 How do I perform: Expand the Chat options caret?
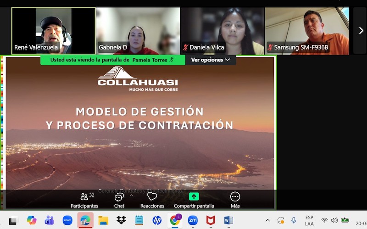tap(131, 195)
